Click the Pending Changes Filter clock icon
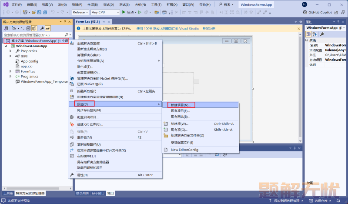Screen dimensions: 348x204 (14, 28)
